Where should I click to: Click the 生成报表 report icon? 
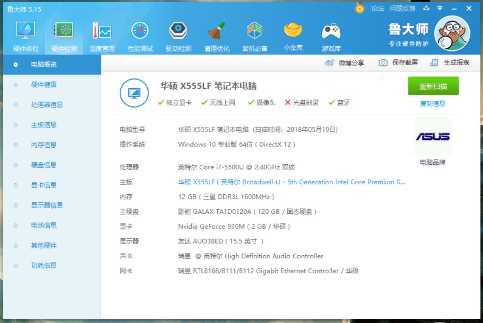[x=434, y=63]
